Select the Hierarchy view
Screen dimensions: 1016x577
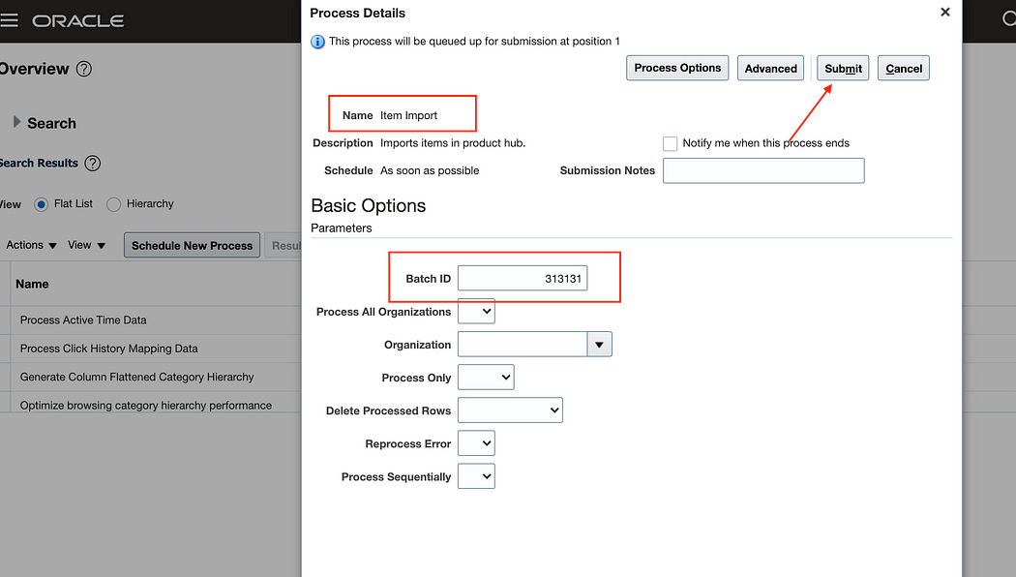pyautogui.click(x=113, y=204)
